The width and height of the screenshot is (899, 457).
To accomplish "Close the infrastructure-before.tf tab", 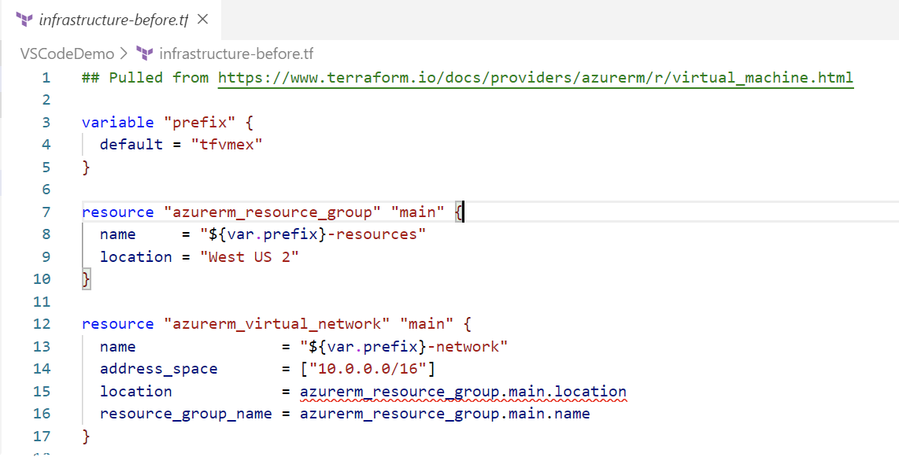I will [202, 20].
